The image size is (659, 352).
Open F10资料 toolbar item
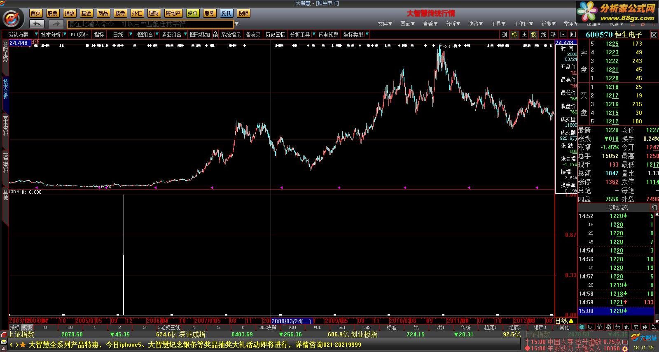[x=79, y=35]
